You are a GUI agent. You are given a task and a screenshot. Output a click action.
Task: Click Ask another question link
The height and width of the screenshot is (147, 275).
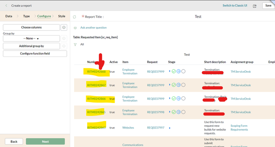point(94,27)
